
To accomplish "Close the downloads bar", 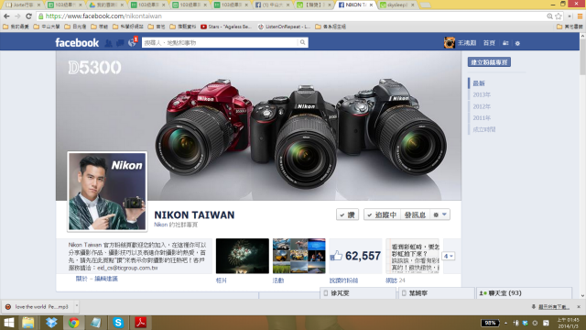I will pyautogui.click(x=579, y=306).
